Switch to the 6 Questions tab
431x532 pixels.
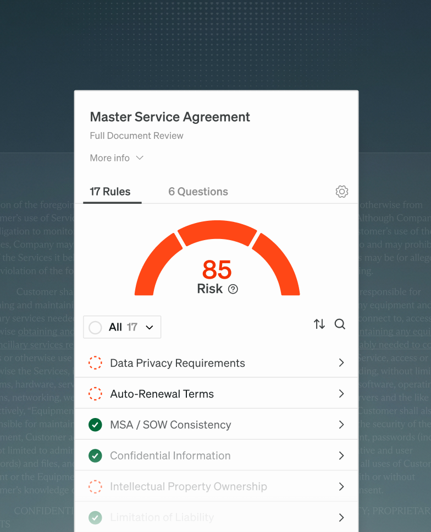point(198,192)
